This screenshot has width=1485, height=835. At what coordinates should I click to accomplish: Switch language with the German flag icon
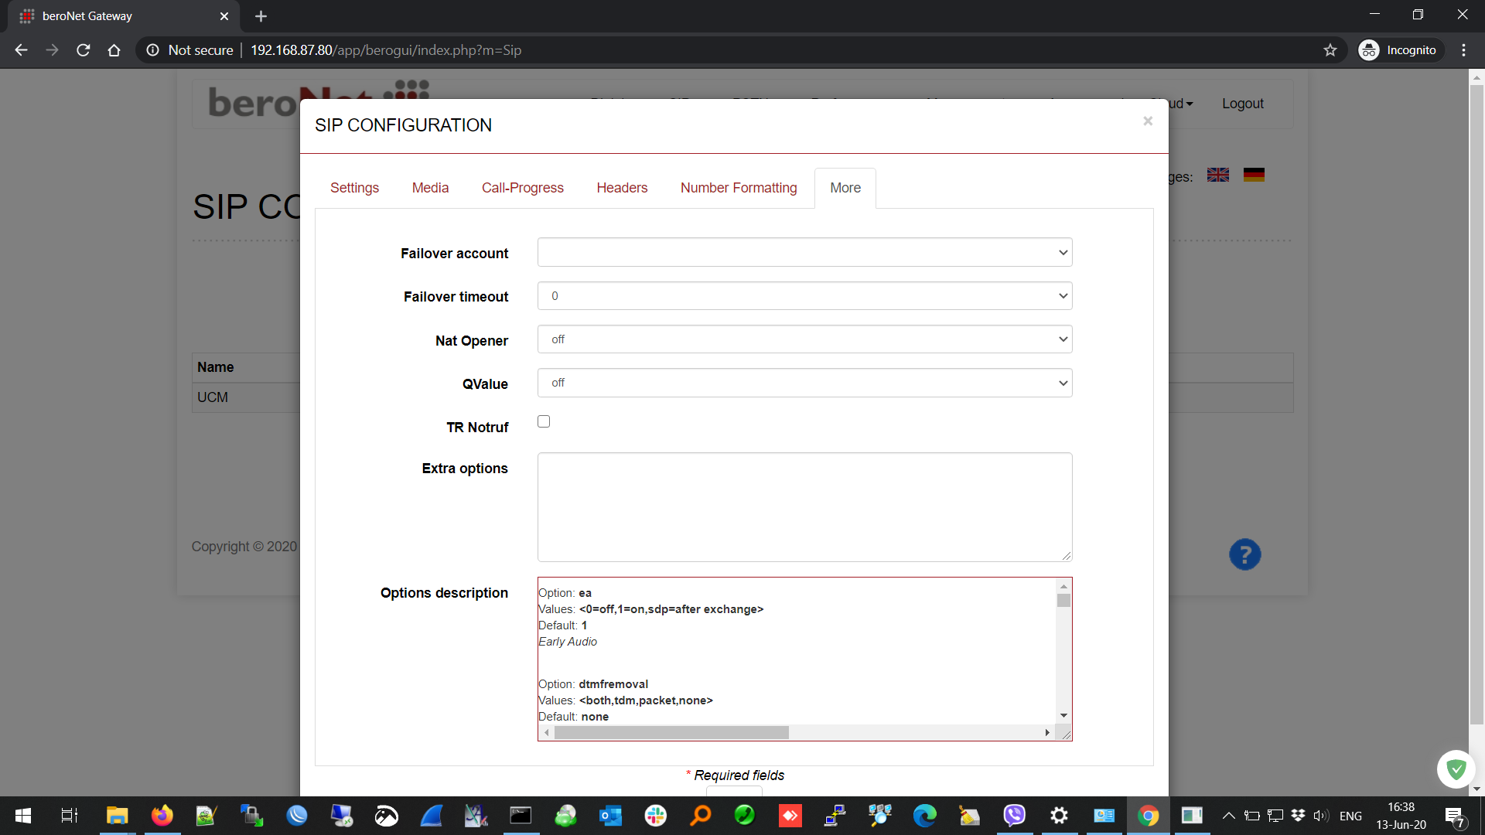pyautogui.click(x=1254, y=176)
